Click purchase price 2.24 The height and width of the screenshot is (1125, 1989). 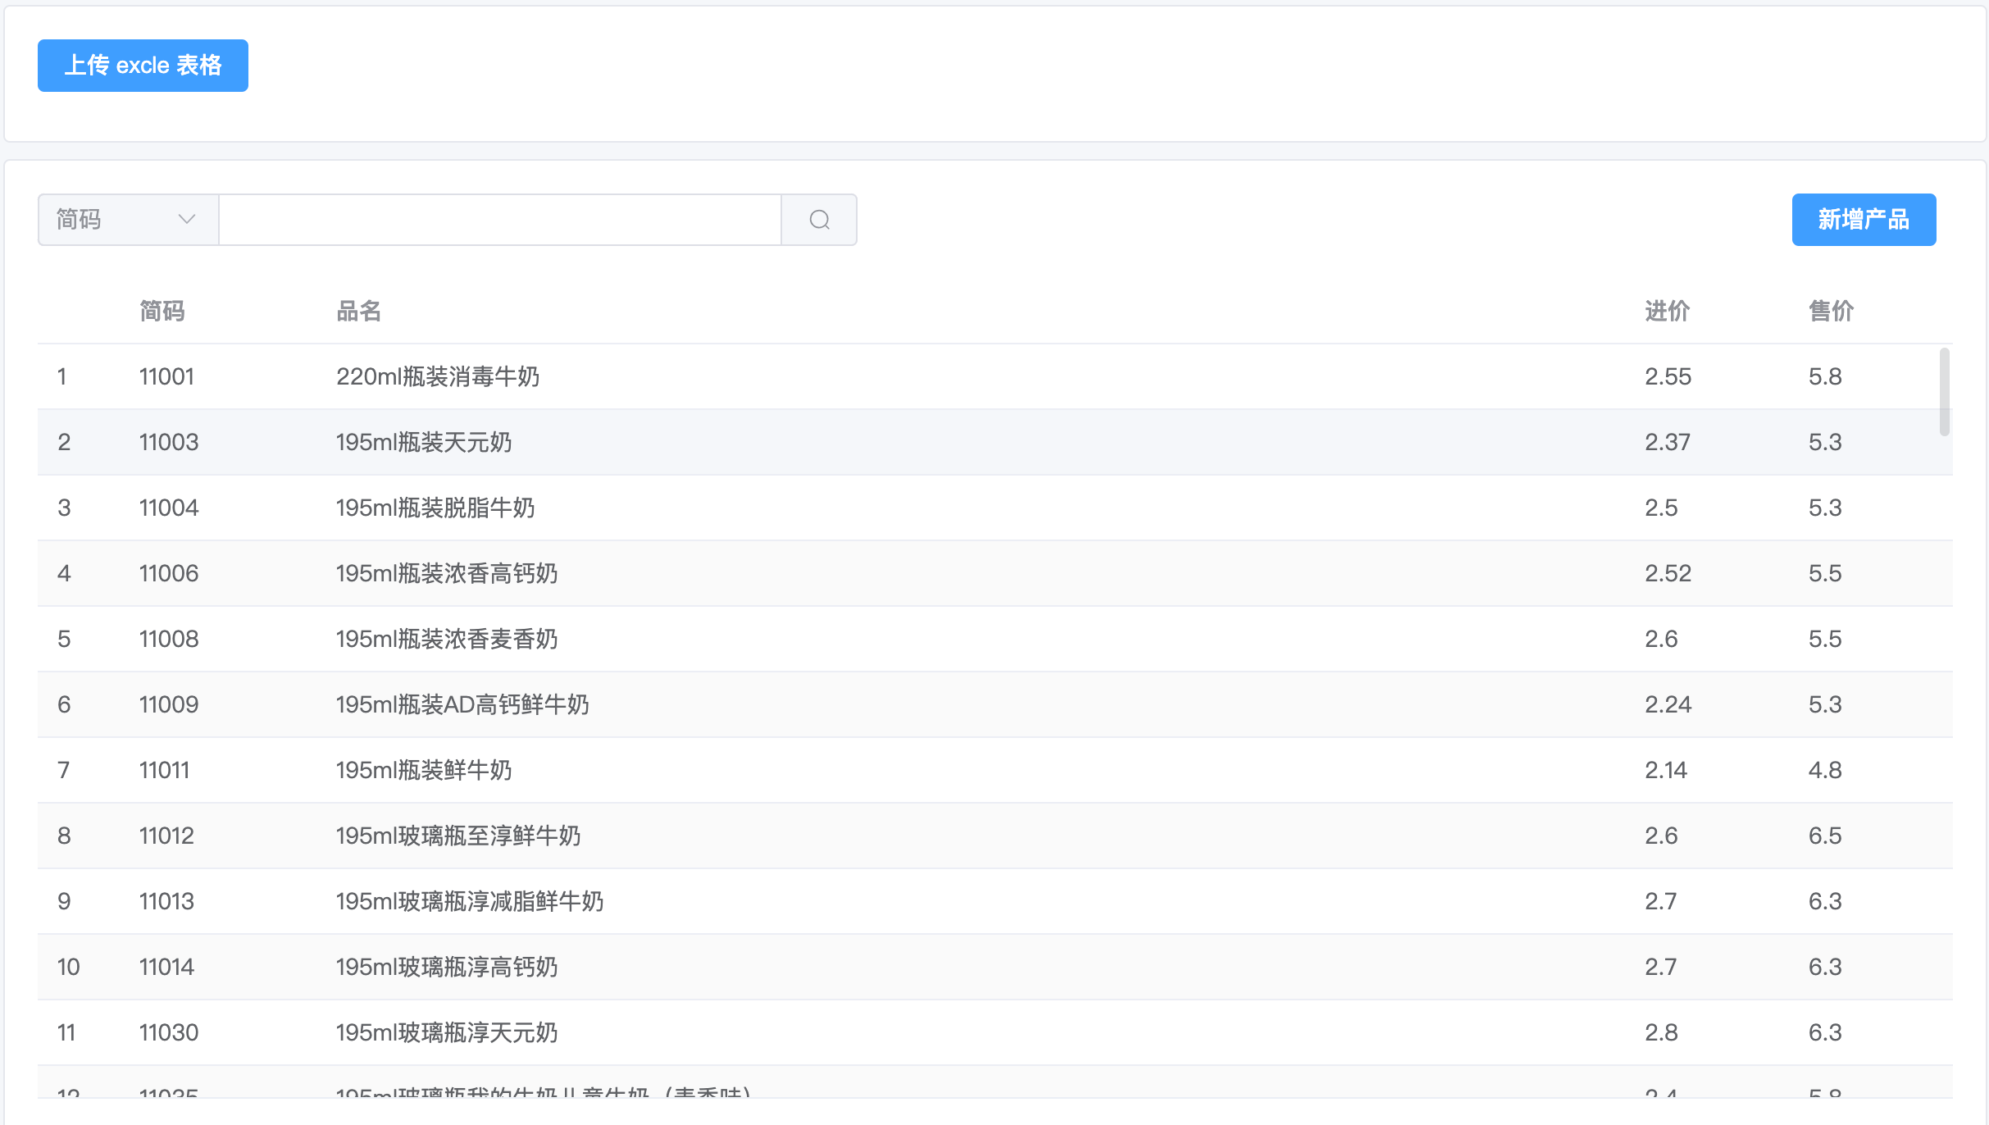(1668, 704)
